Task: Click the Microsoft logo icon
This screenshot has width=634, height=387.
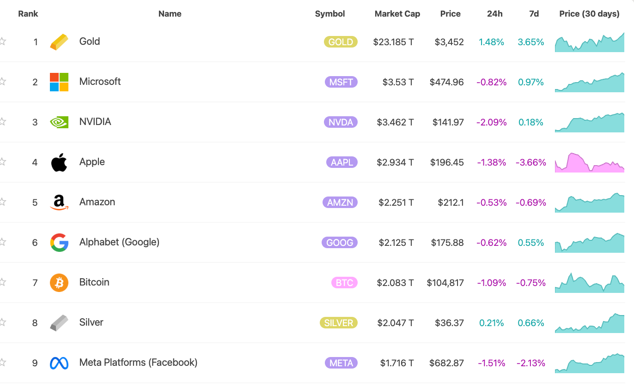Action: point(59,82)
